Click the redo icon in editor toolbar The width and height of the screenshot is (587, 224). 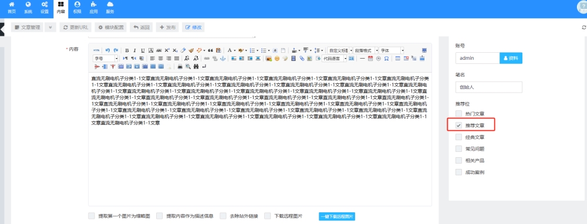pyautogui.click(x=116, y=50)
